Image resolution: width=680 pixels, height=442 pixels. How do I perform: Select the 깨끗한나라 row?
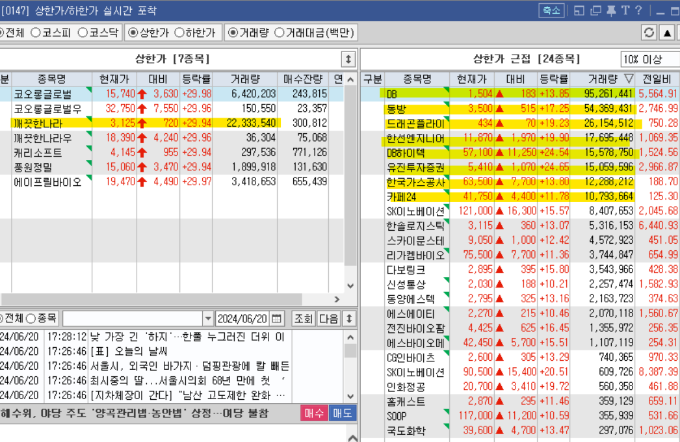point(172,123)
